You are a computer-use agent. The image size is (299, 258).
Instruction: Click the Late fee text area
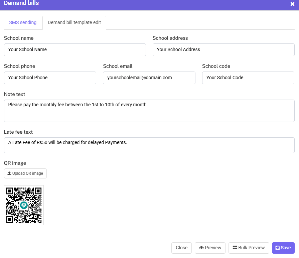(149, 145)
